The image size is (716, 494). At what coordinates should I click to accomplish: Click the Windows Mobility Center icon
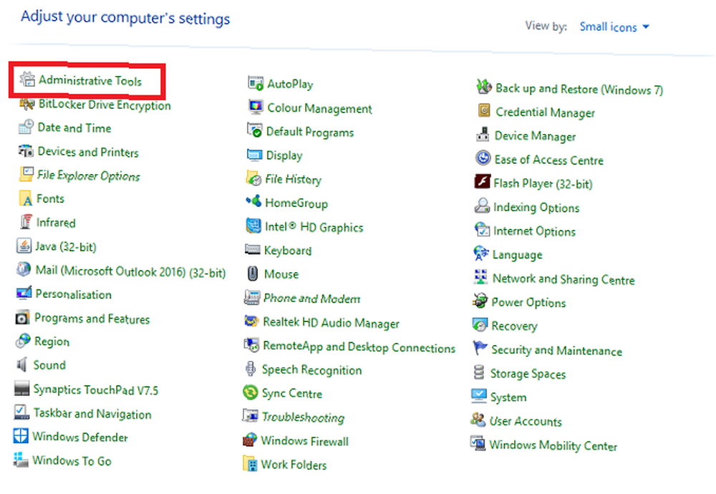pyautogui.click(x=478, y=443)
